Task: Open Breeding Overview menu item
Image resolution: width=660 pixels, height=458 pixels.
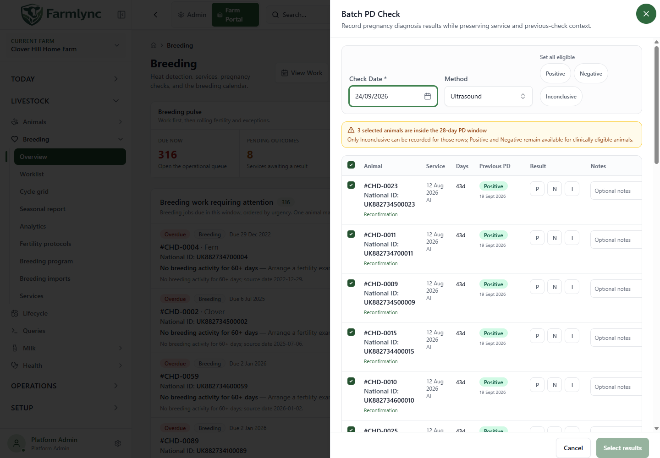Action: point(70,157)
